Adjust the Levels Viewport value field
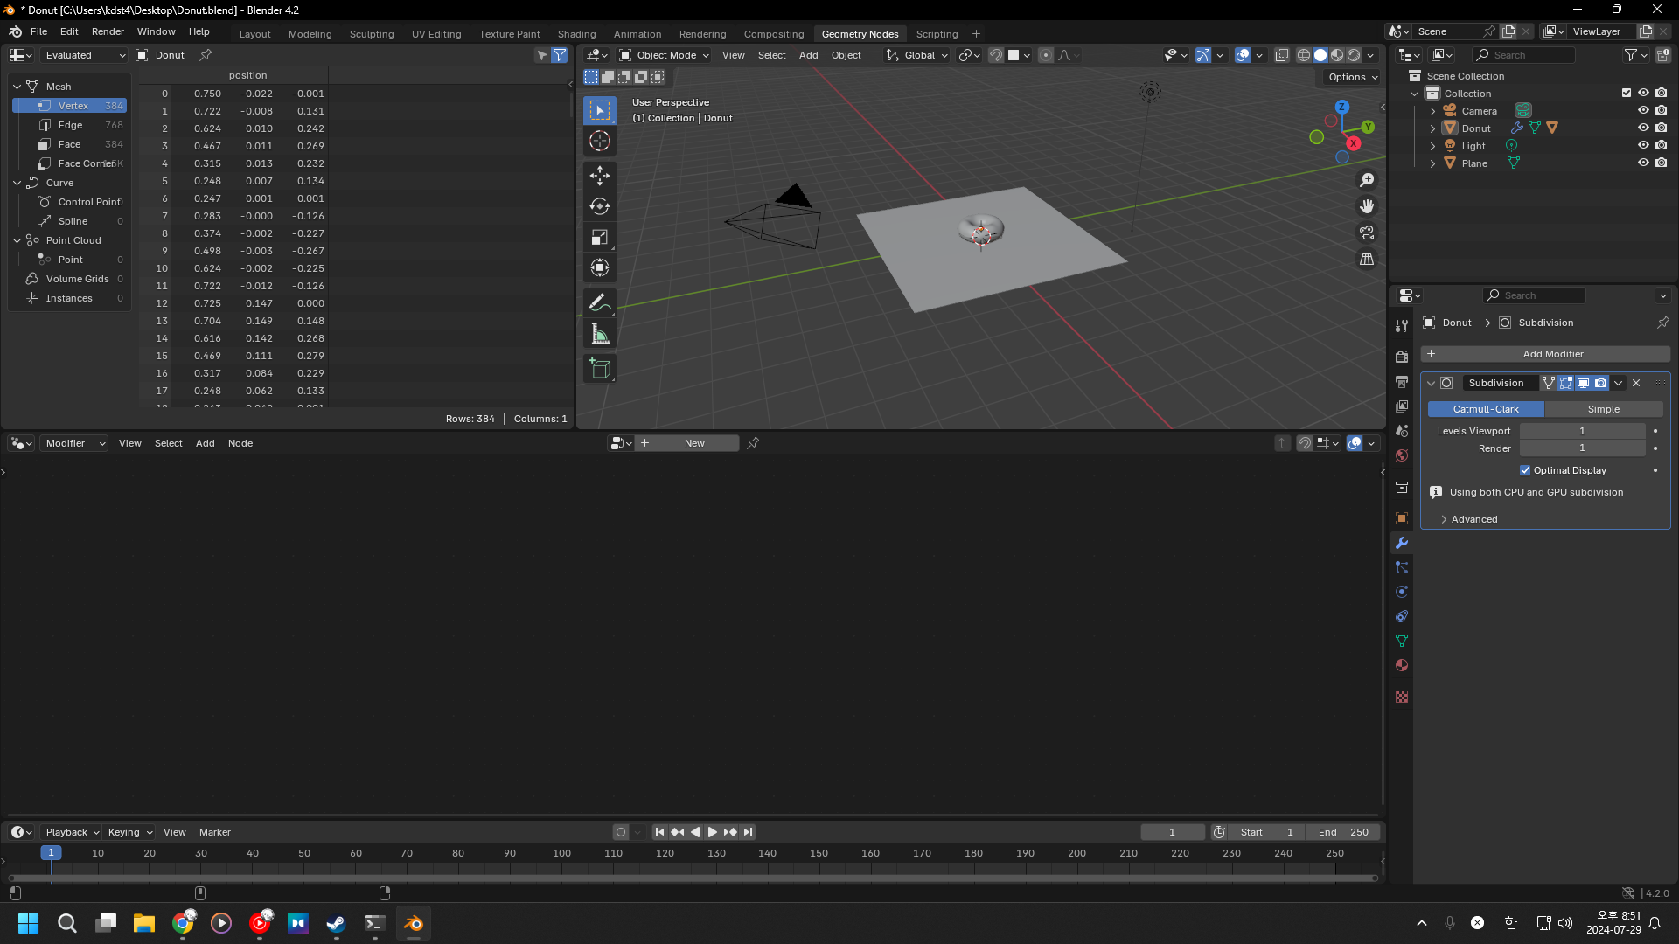Viewport: 1679px width, 944px height. [x=1581, y=431]
